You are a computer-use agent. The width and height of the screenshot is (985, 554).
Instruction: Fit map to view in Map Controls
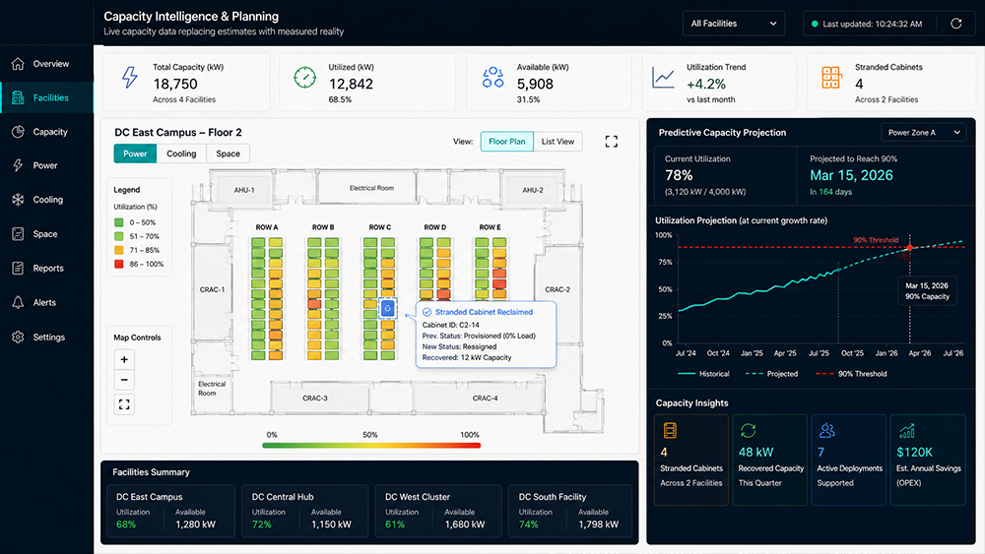[x=124, y=404]
